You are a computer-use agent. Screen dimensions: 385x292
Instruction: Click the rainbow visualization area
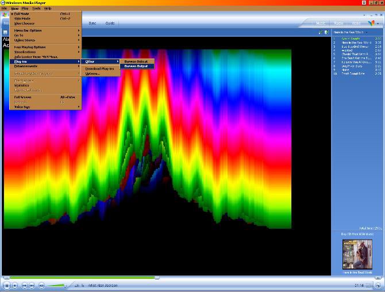147,139
